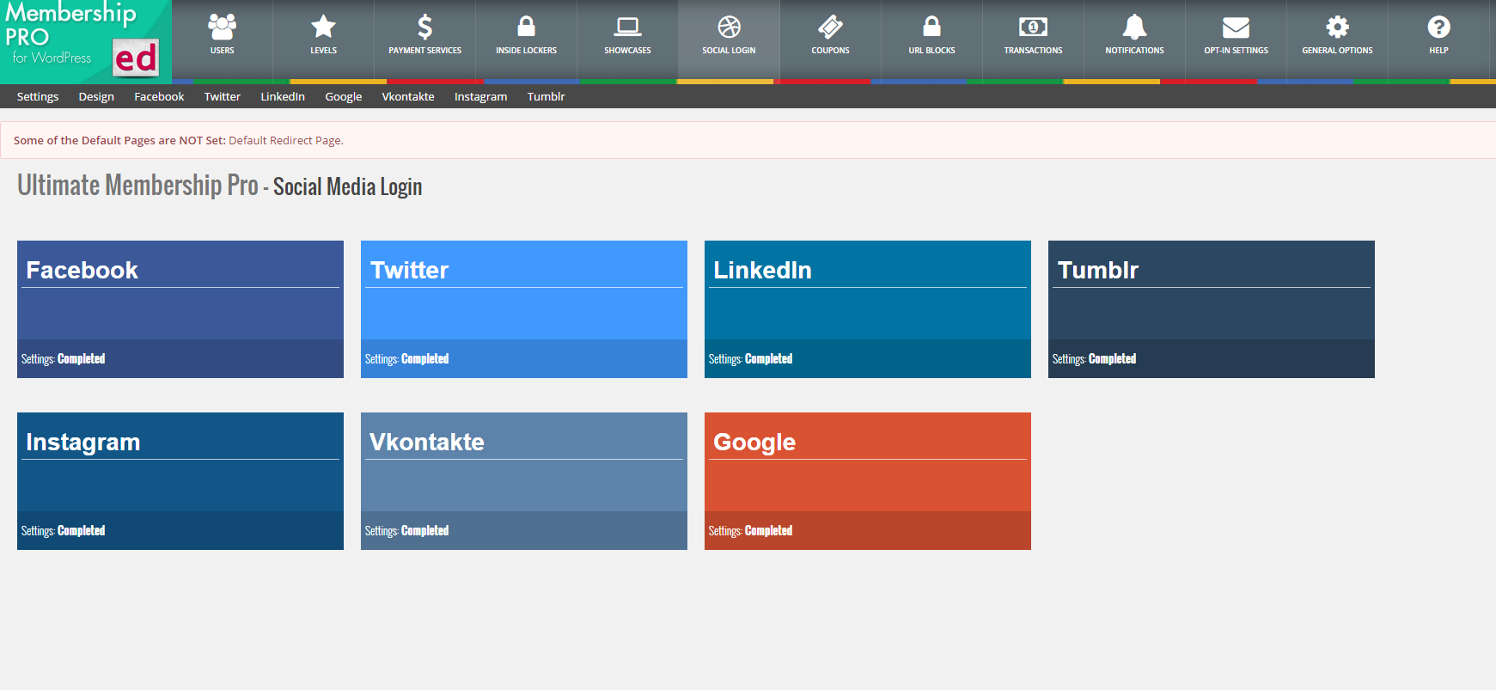
Task: Open the Tumblr settings card
Action: click(x=1212, y=309)
